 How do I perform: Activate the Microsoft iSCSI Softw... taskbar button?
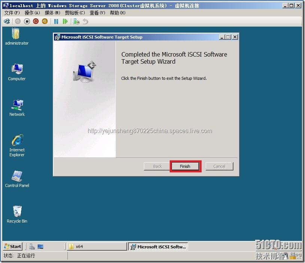tap(158, 247)
